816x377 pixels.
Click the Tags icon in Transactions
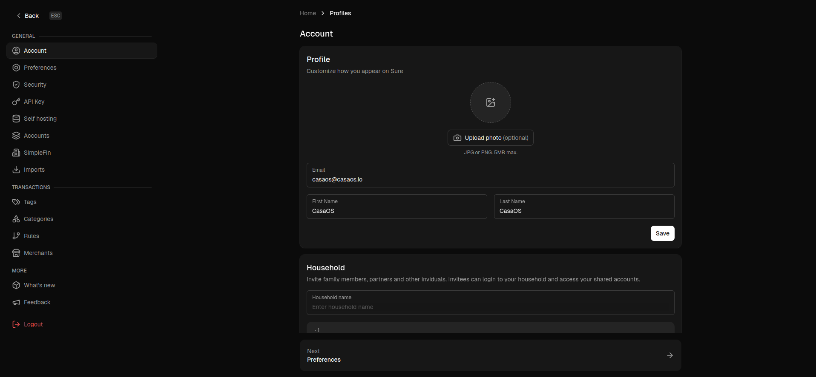pyautogui.click(x=16, y=202)
